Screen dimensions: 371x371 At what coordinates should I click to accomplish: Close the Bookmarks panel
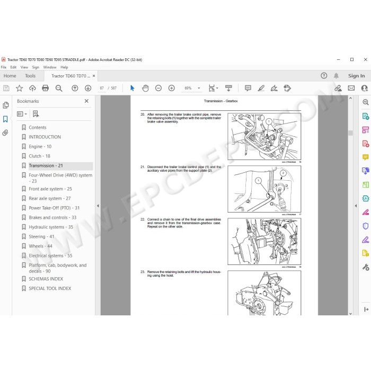(x=86, y=101)
